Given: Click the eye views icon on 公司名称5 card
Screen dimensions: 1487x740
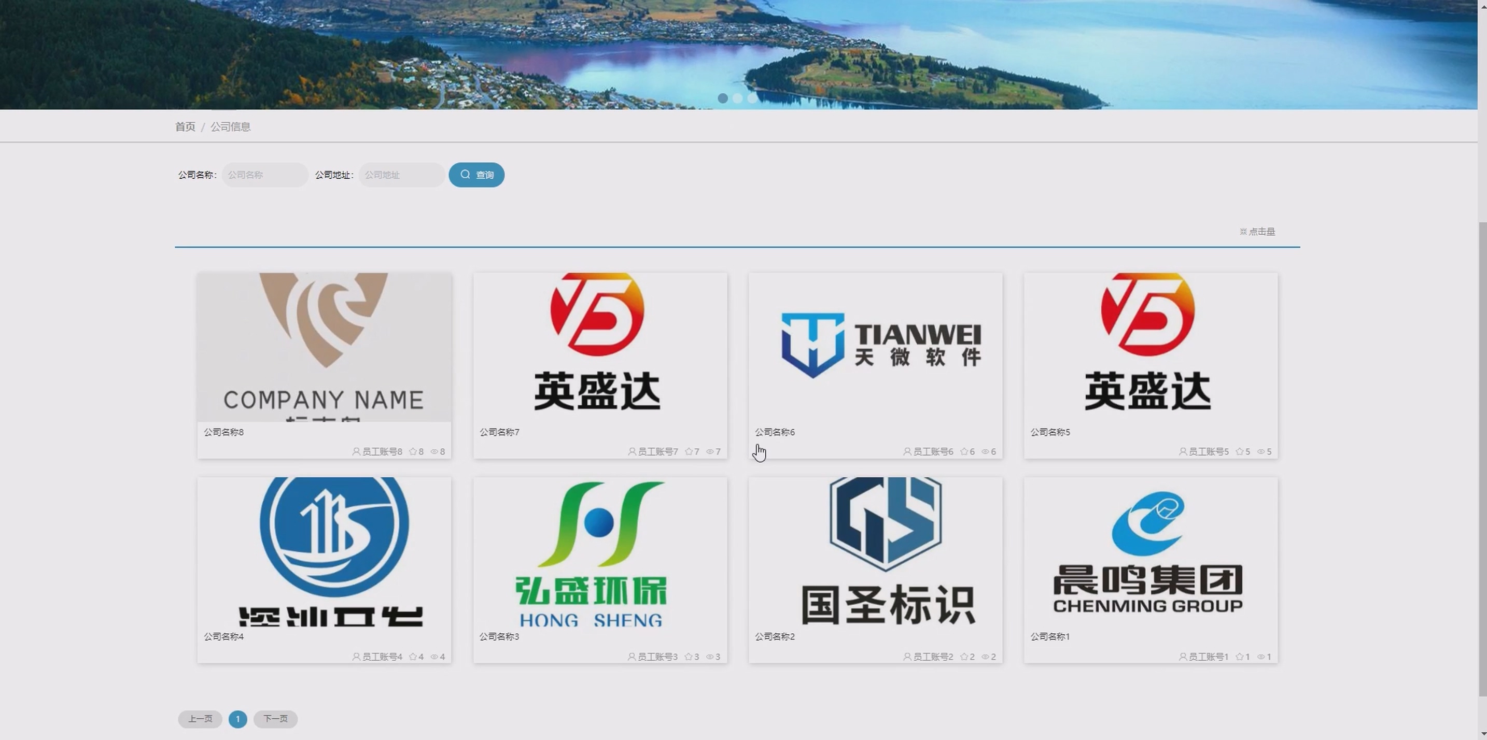Looking at the screenshot, I should (x=1261, y=451).
